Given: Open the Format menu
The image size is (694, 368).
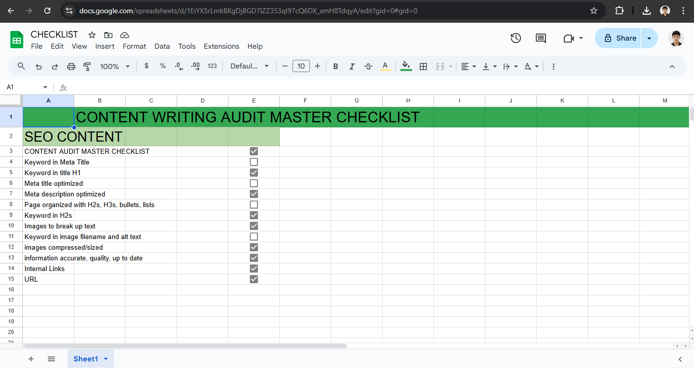Looking at the screenshot, I should 134,46.
